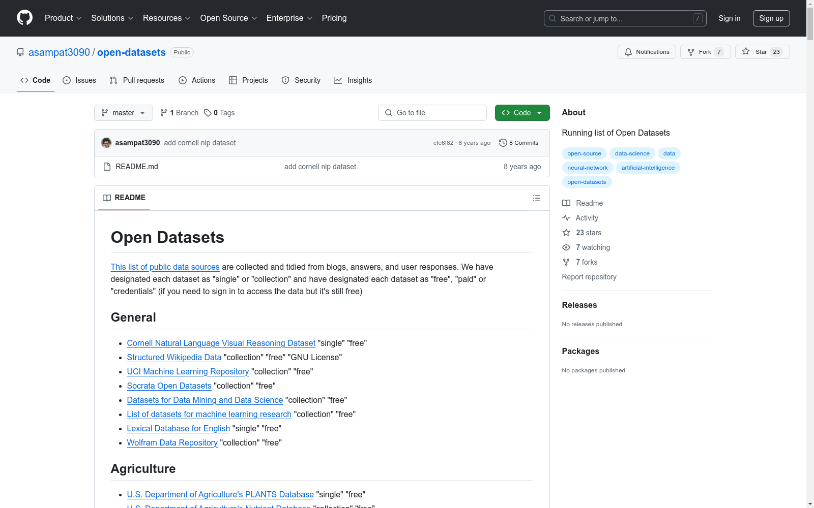Open Cornell Natural Language Visual Reasoning Dataset
This screenshot has width=814, height=508.
221,343
